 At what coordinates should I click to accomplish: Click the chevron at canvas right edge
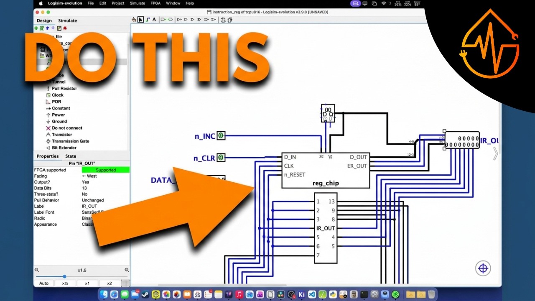click(496, 153)
